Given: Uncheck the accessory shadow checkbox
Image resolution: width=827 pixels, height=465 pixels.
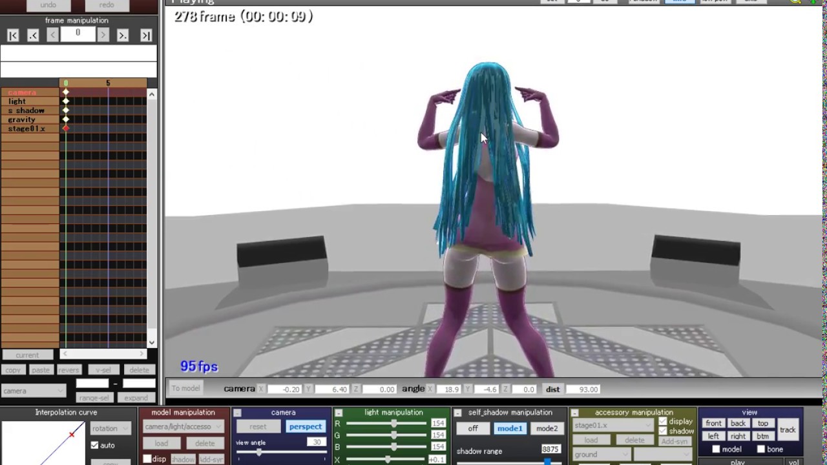Looking at the screenshot, I should pyautogui.click(x=662, y=431).
